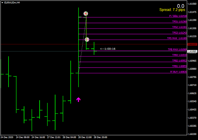Click the Spread: 7.2 pips text
Screen dimensions: 198x140
(x=172, y=10)
